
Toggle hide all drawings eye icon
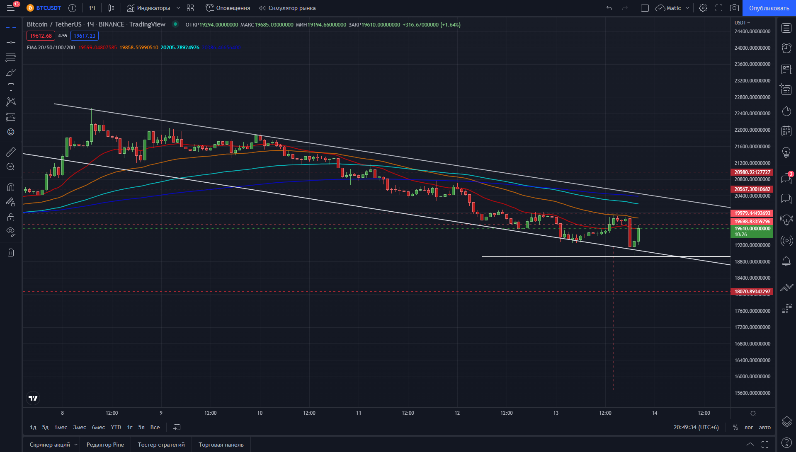point(11,231)
